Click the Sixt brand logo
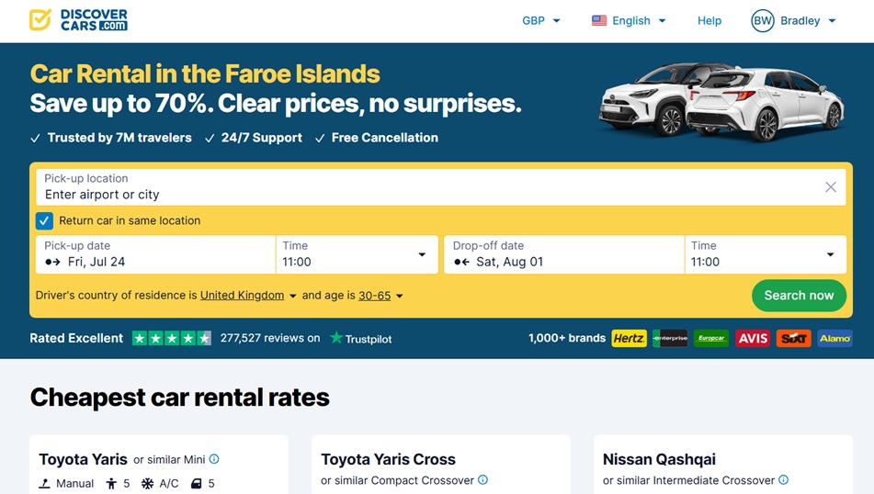This screenshot has height=494, width=874. [x=794, y=338]
